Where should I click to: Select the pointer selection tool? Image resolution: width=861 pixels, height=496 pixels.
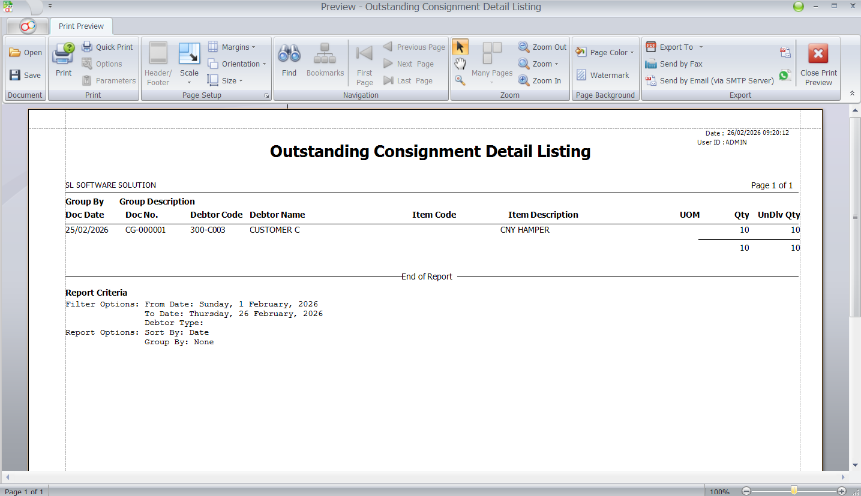[x=460, y=46]
